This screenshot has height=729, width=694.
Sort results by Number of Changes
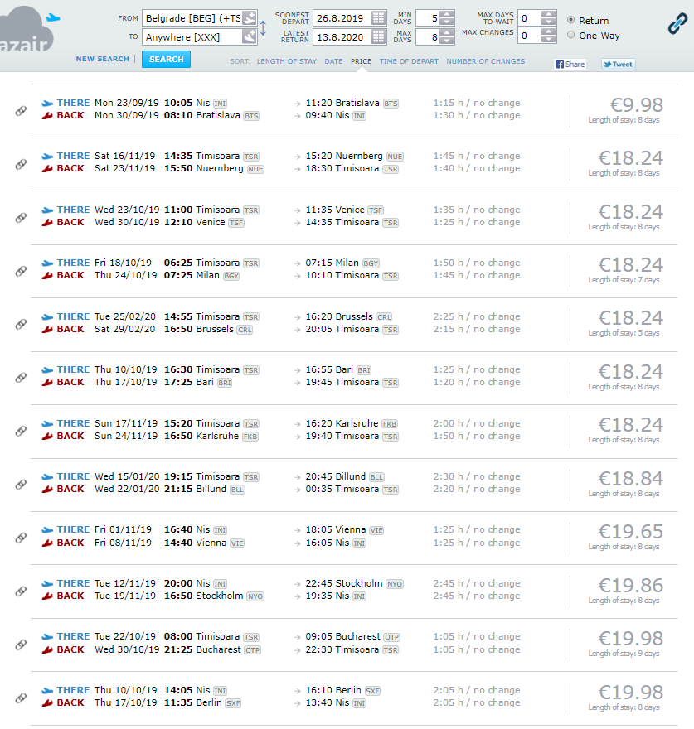pos(486,61)
